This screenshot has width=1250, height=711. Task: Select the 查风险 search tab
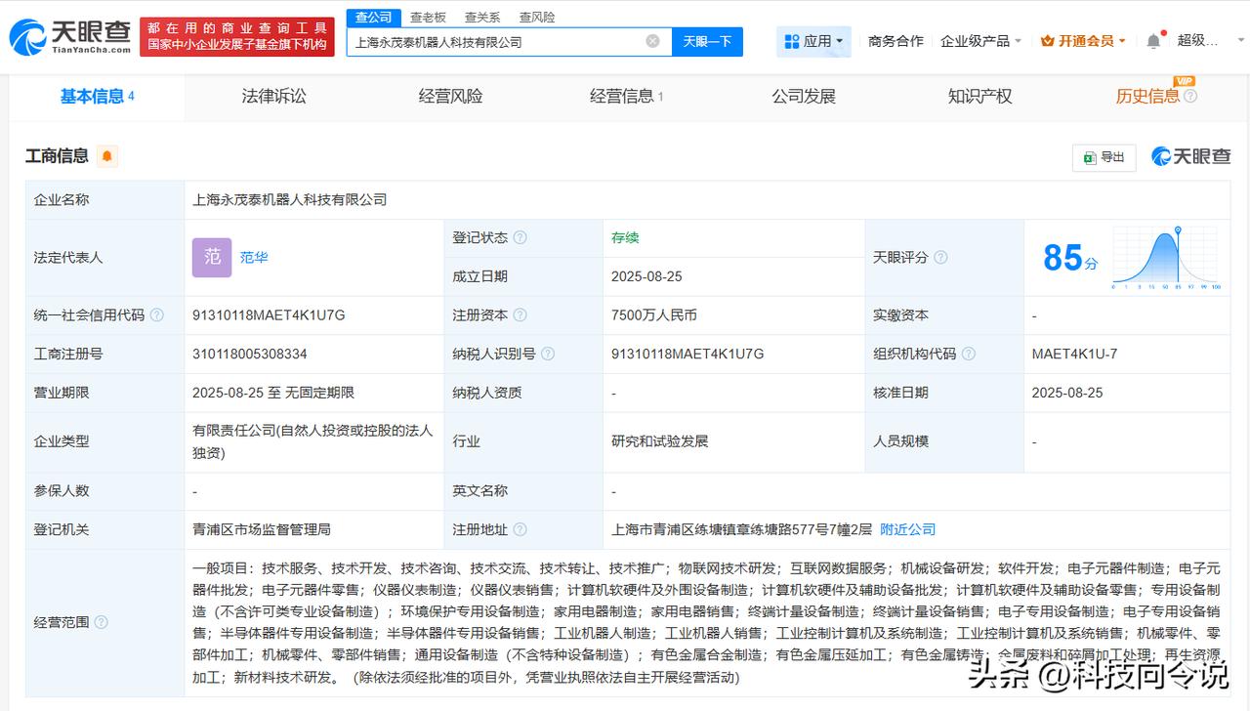point(537,18)
